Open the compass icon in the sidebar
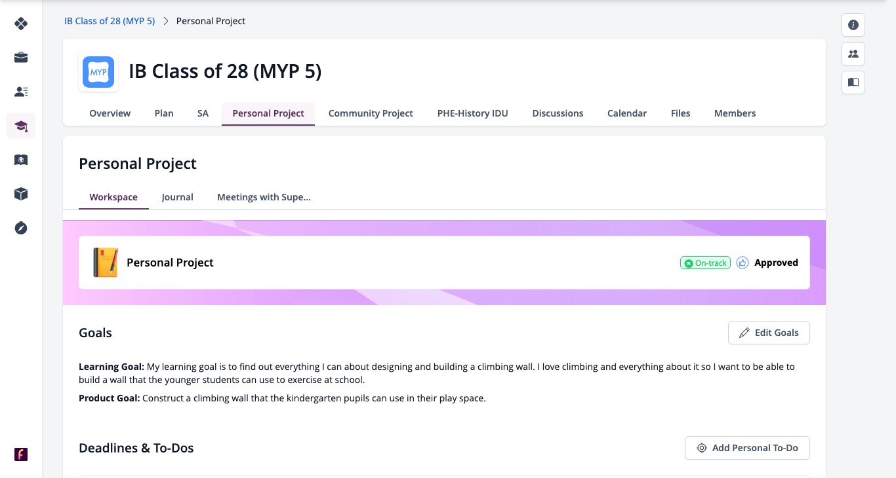This screenshot has height=478, width=896. click(x=21, y=228)
